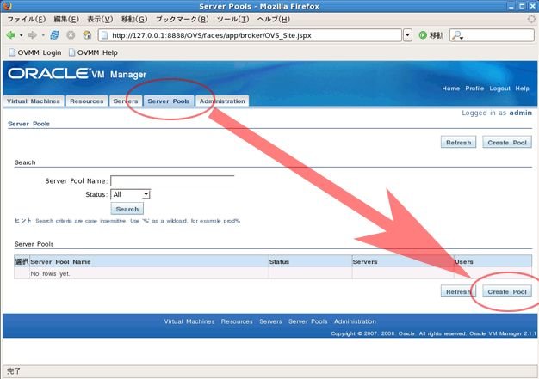
Task: Reload the page with the refresh icon
Action: (54, 35)
